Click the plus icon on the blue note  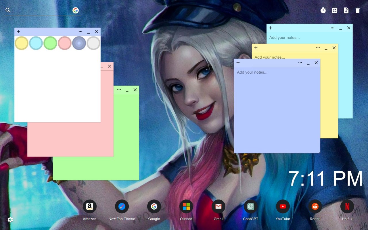[238, 63]
